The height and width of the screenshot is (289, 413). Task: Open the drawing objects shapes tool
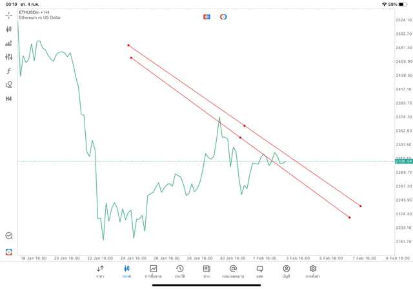9,85
